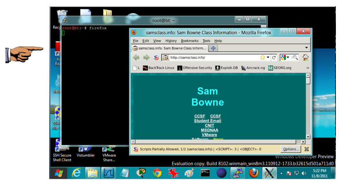The height and width of the screenshot is (182, 339).
Task: Open the Firefox View menu
Action: coord(157,41)
